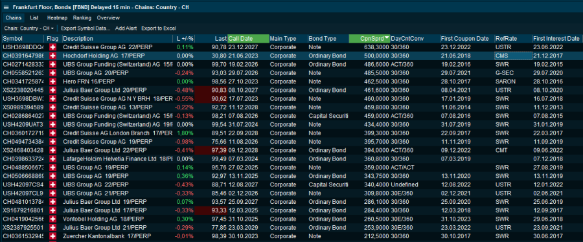Sort by the Last column header
583x242 pixels.
211,39
